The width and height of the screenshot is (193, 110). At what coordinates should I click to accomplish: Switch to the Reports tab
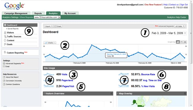[38, 13]
